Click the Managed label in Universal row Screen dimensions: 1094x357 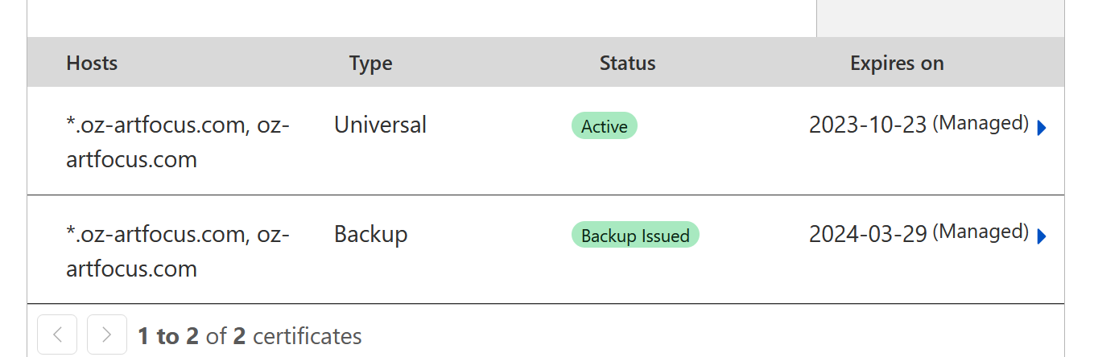pyautogui.click(x=980, y=123)
